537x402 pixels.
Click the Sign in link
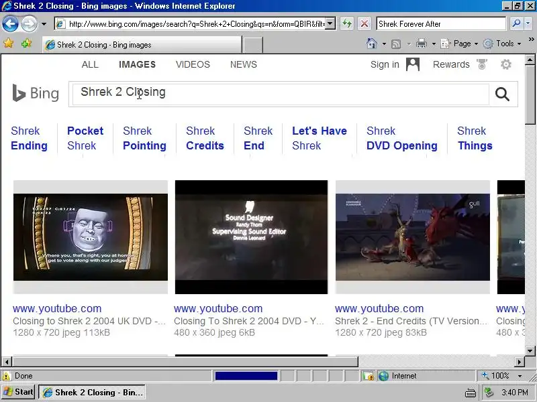(x=385, y=64)
